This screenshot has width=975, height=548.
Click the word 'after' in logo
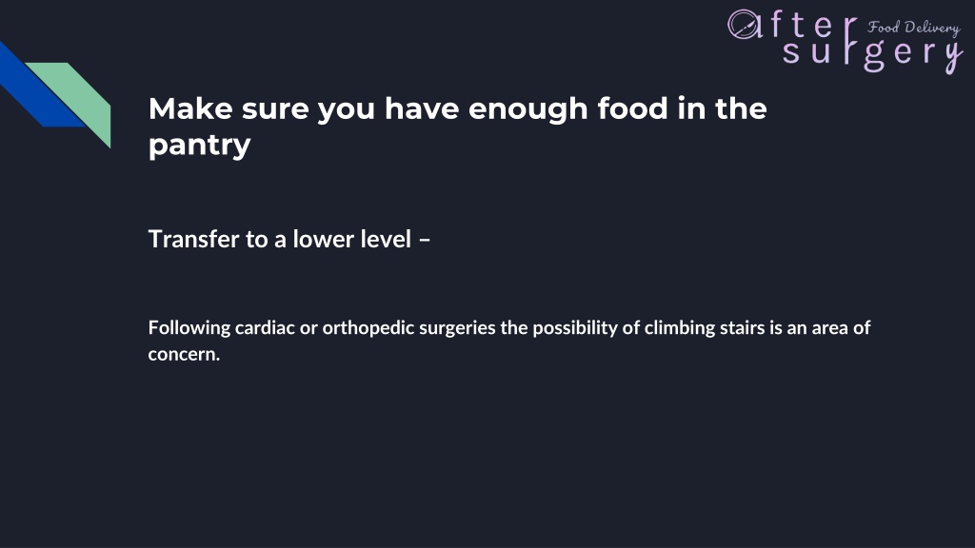pos(792,25)
